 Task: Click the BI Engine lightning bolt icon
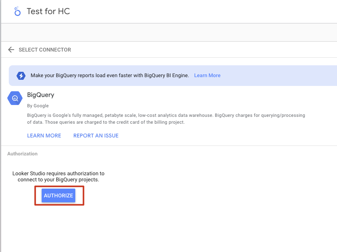point(21,76)
